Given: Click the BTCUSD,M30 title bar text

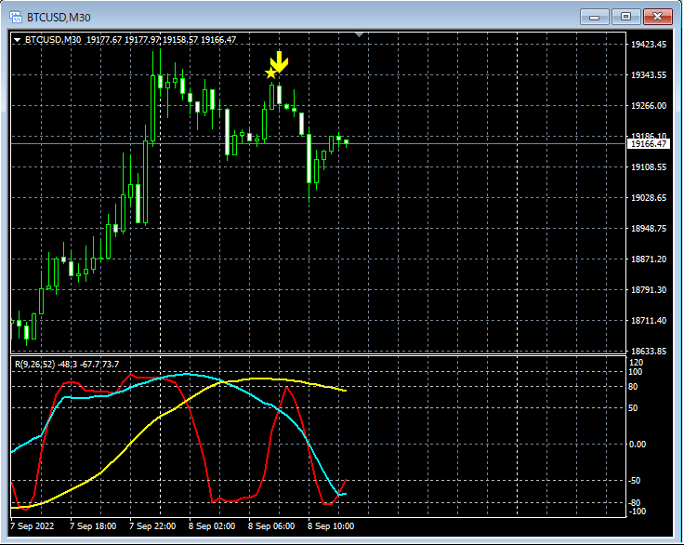Looking at the screenshot, I should click(x=59, y=17).
